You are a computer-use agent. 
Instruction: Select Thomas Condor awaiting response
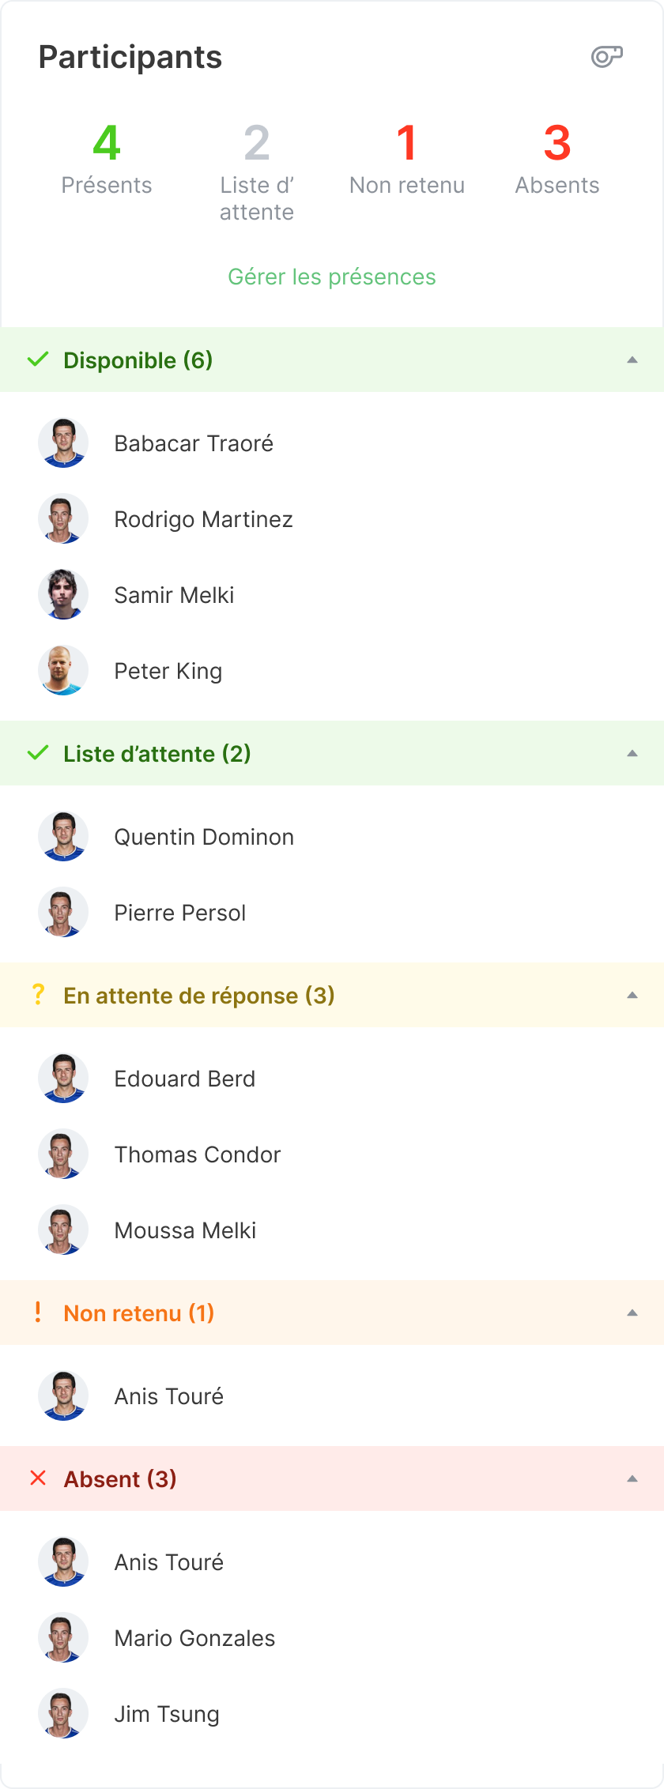[x=198, y=1154]
